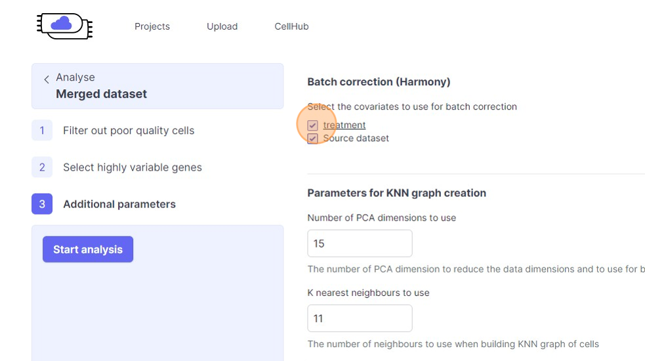Viewport: 645px width, 361px height.
Task: Open CellHub from the top navigation
Action: (x=291, y=26)
